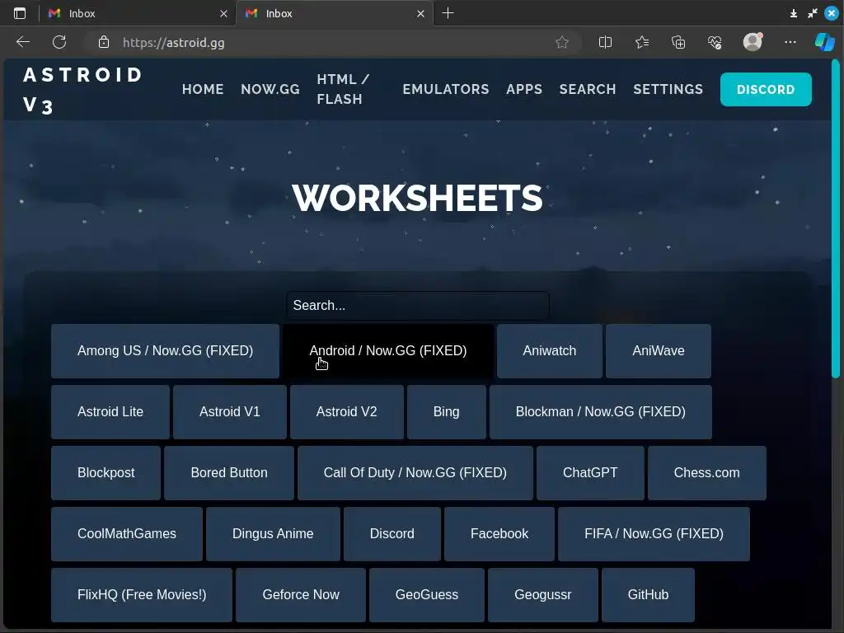Open the GeoGuess tile
The height and width of the screenshot is (633, 844).
pyautogui.click(x=427, y=595)
